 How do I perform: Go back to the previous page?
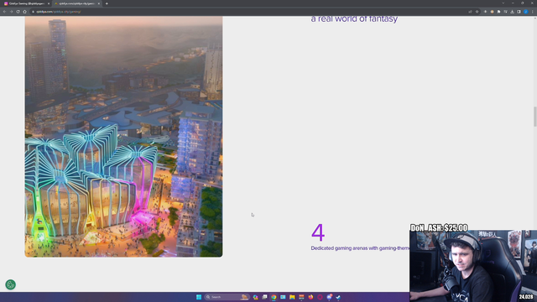[x=4, y=12]
